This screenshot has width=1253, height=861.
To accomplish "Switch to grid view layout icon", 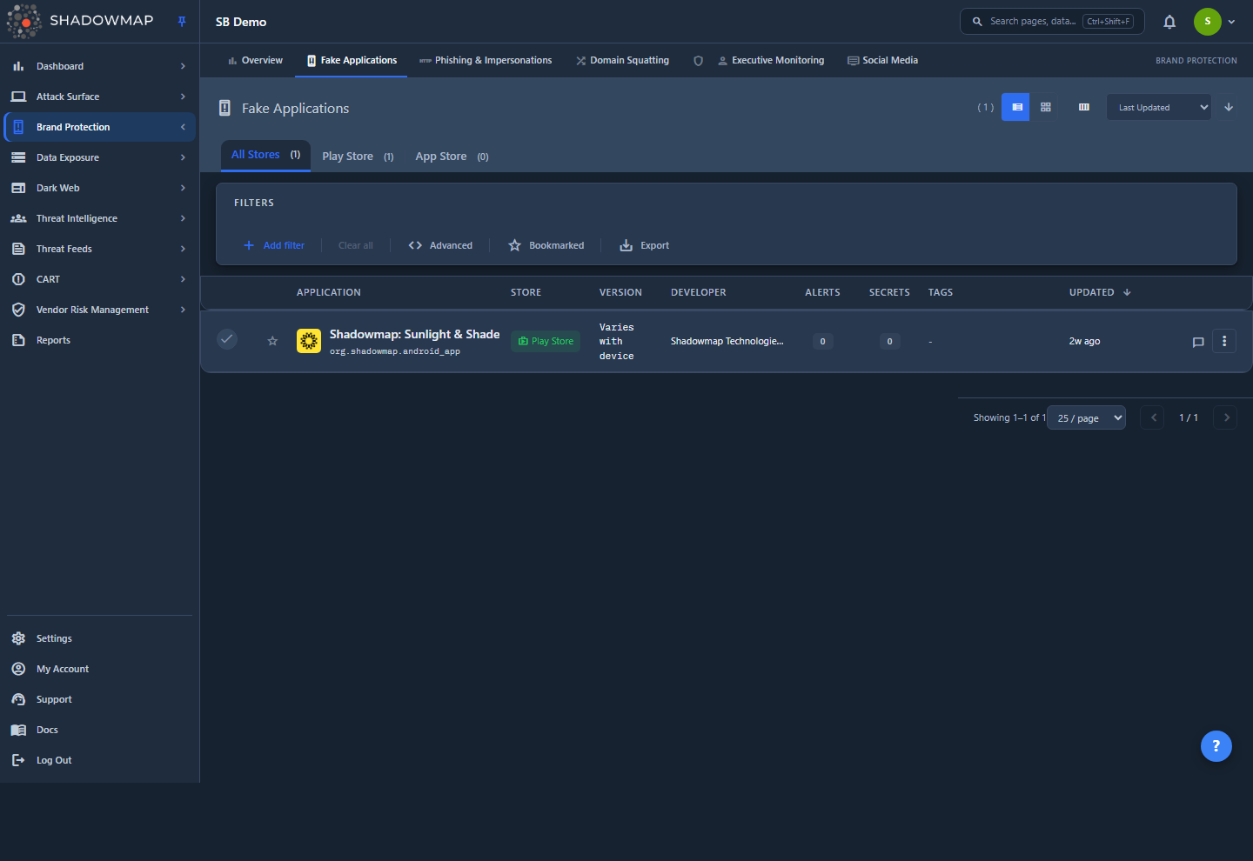I will pyautogui.click(x=1046, y=107).
